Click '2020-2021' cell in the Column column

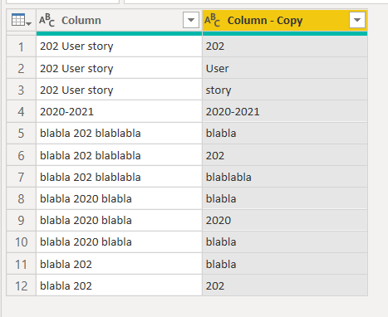tap(119, 111)
